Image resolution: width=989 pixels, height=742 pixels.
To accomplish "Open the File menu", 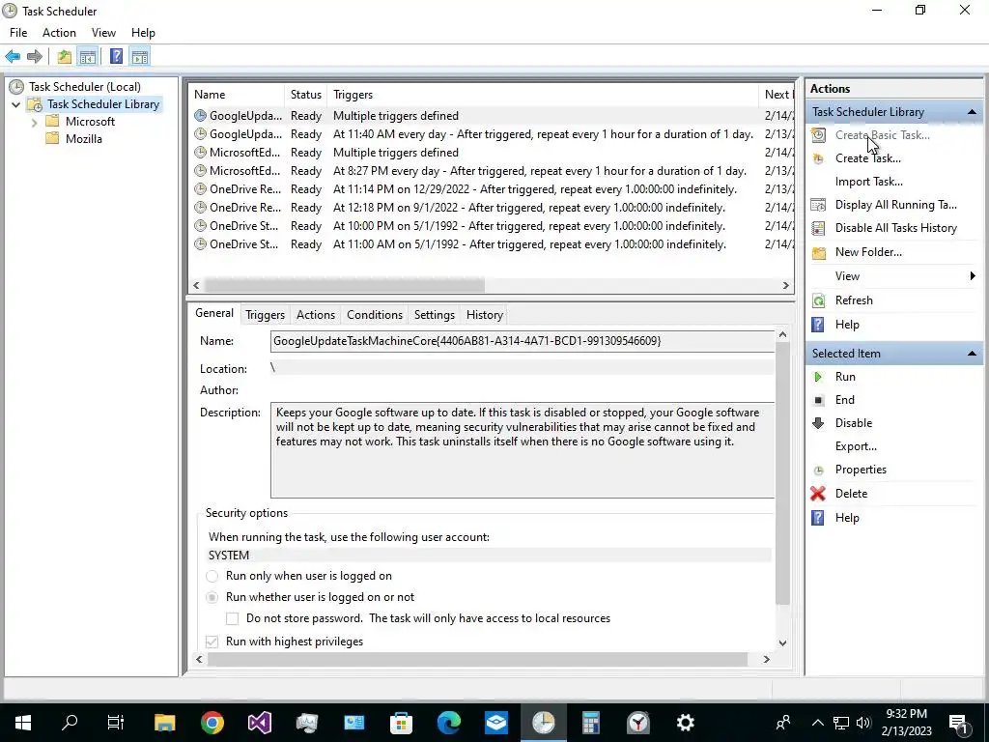I will (x=18, y=33).
